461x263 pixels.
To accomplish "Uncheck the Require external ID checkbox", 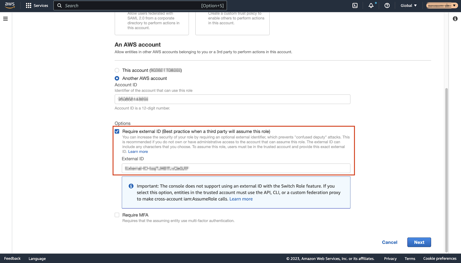I will [117, 131].
